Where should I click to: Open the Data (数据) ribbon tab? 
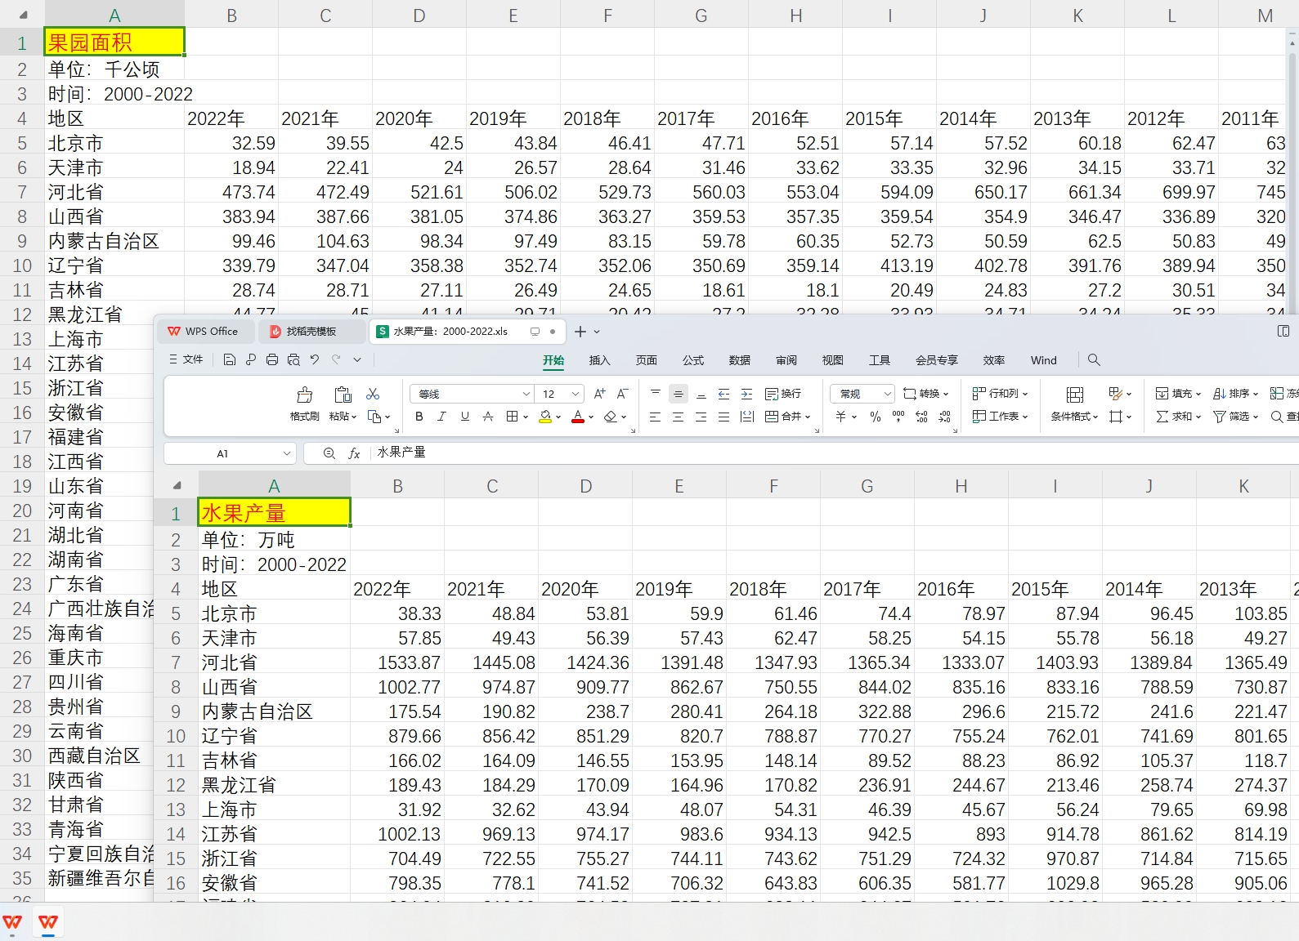click(740, 360)
